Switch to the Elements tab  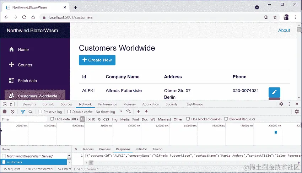[x=29, y=104]
